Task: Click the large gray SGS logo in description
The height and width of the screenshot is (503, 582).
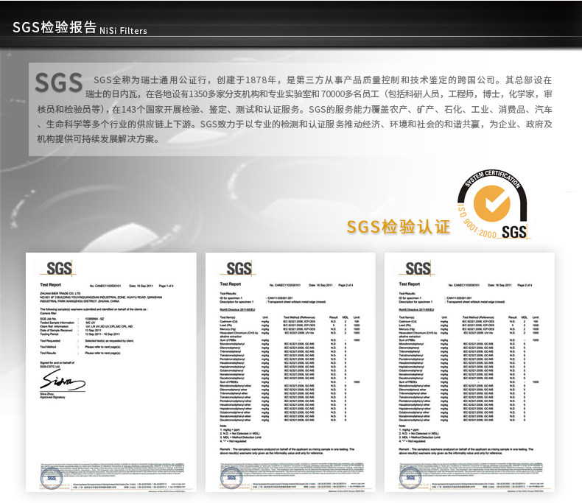Action: point(59,82)
